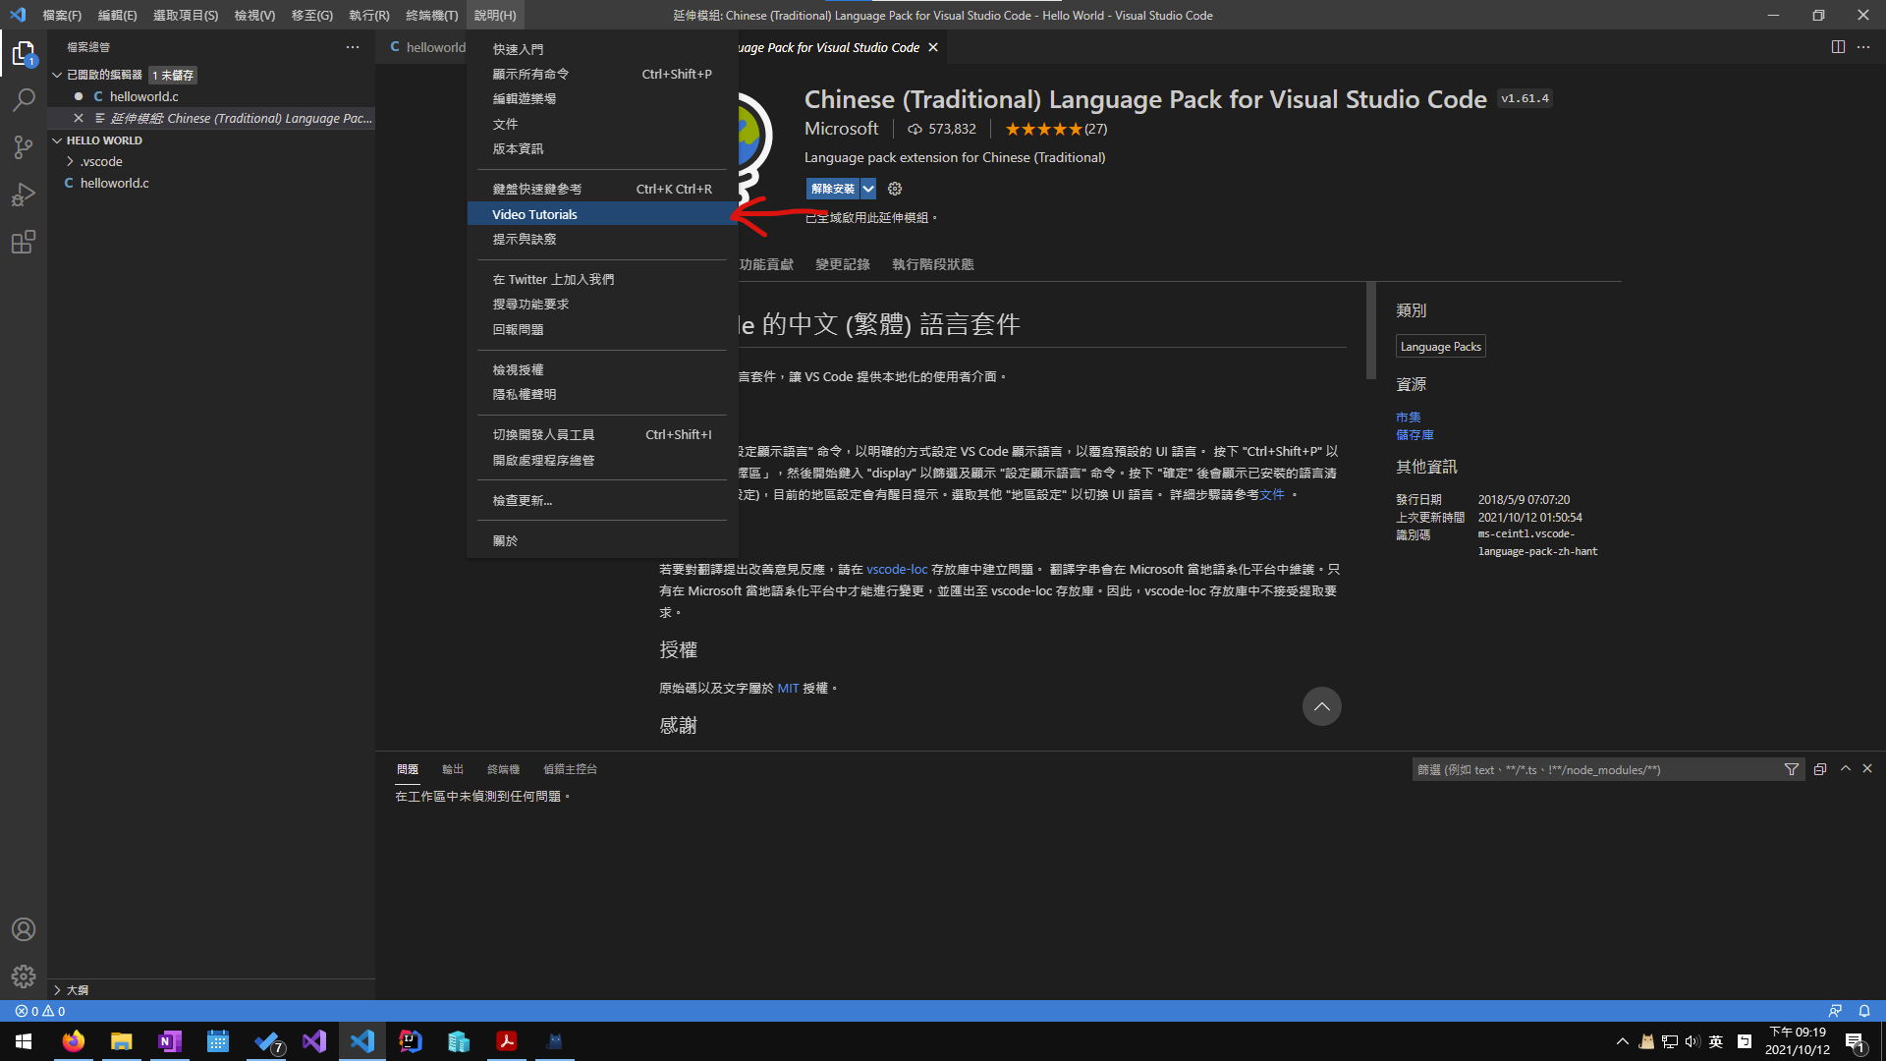Open the Accounts icon near the bottom left

pos(24,928)
